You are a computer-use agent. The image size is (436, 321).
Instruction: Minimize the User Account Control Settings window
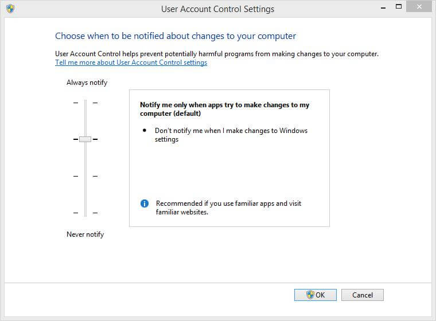[383, 7]
